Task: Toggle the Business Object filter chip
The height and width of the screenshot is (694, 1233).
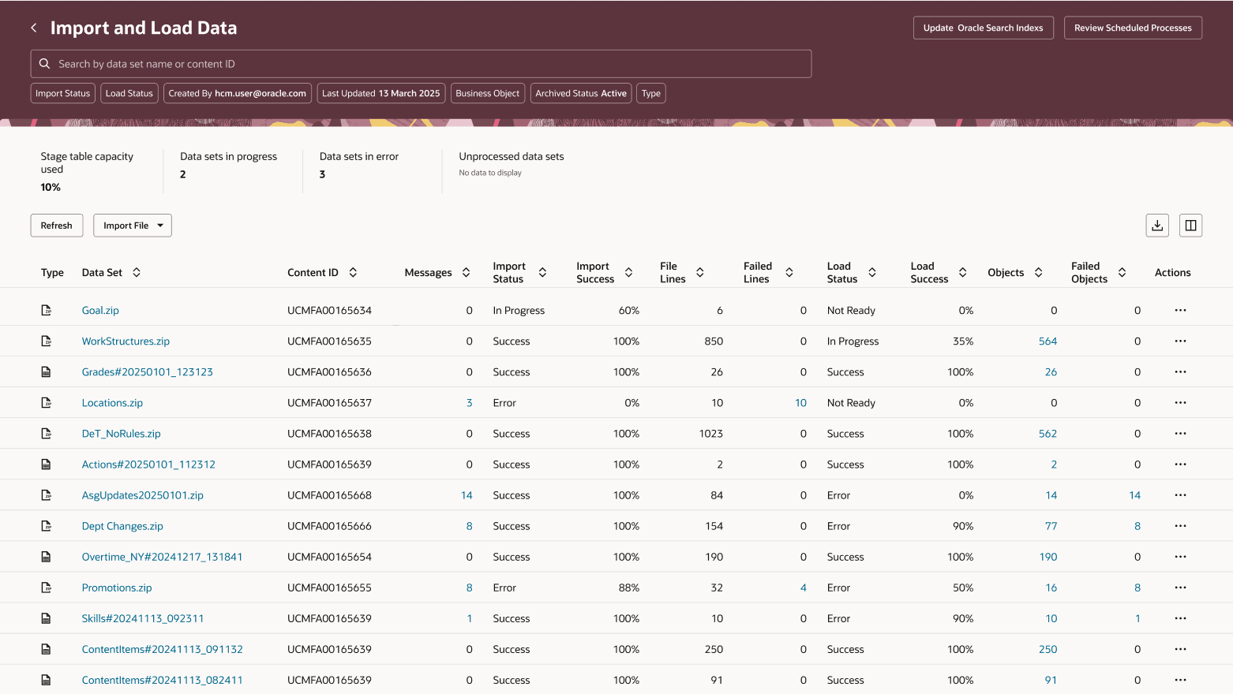Action: (488, 93)
